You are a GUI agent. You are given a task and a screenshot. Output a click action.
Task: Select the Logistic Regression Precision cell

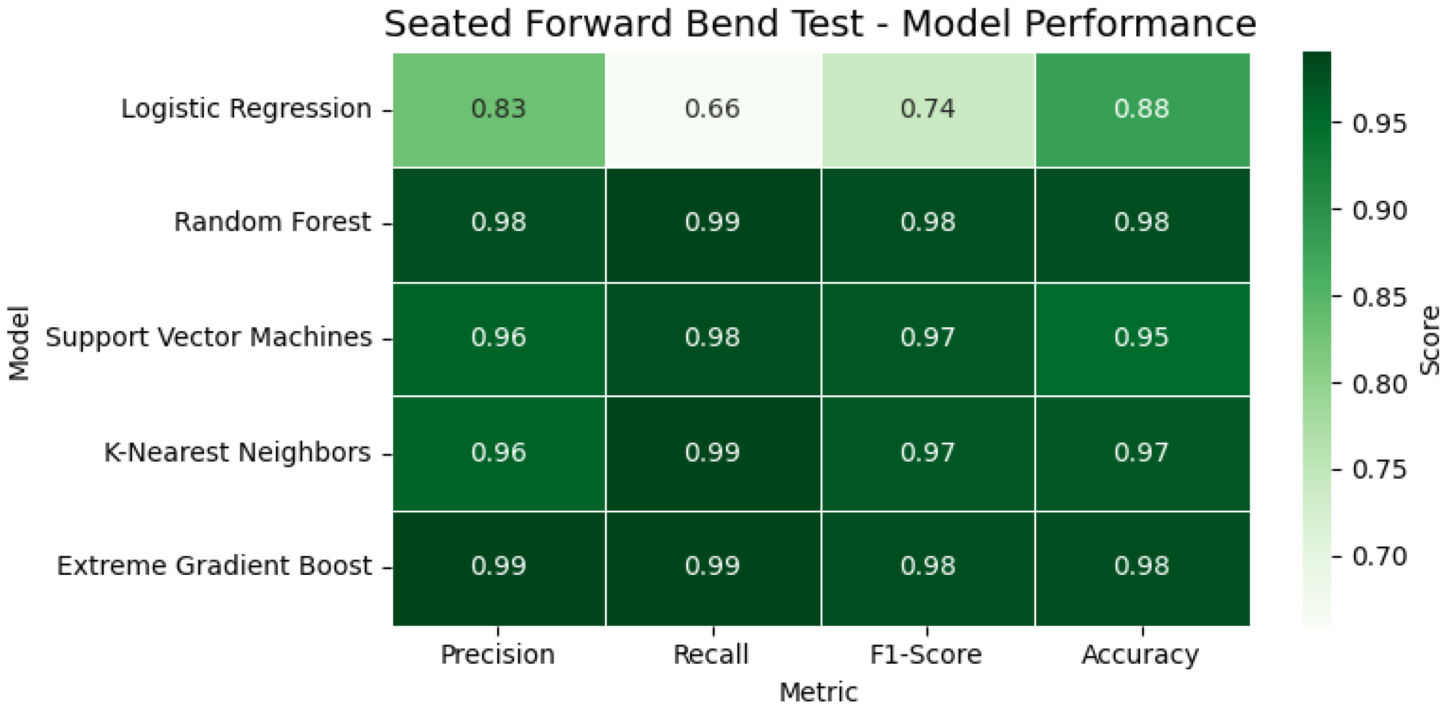click(499, 110)
